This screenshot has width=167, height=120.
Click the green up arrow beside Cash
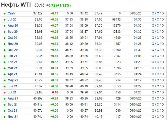tap(5, 13)
